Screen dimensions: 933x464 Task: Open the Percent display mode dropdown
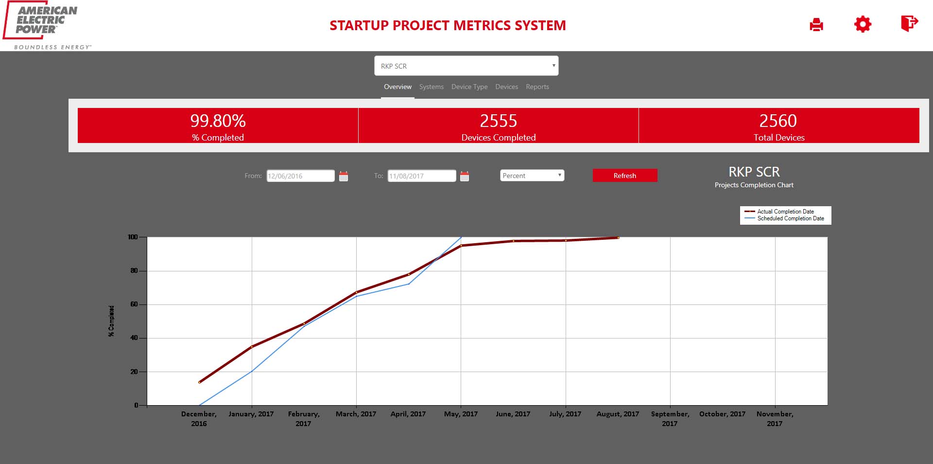[532, 176]
